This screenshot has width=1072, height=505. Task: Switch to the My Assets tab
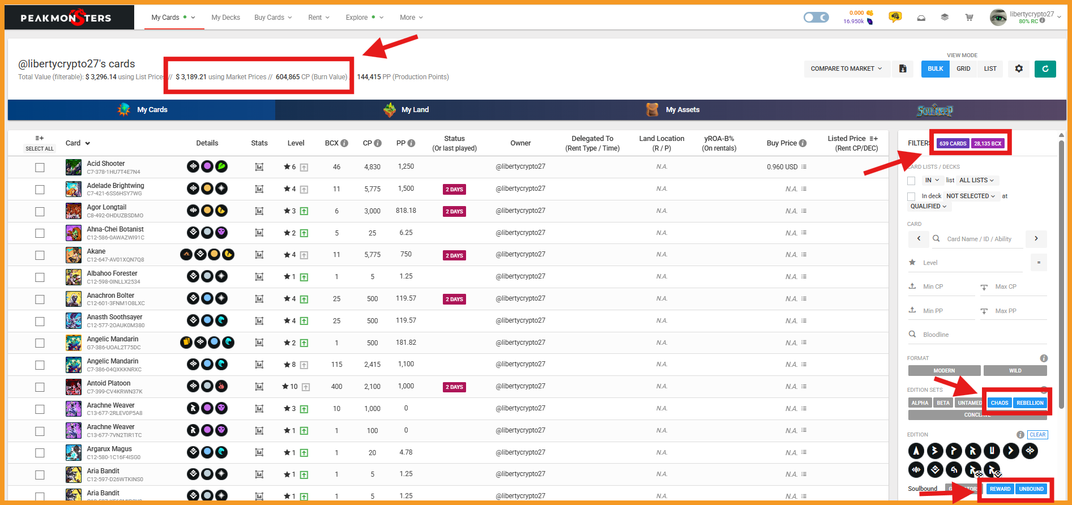click(x=673, y=110)
